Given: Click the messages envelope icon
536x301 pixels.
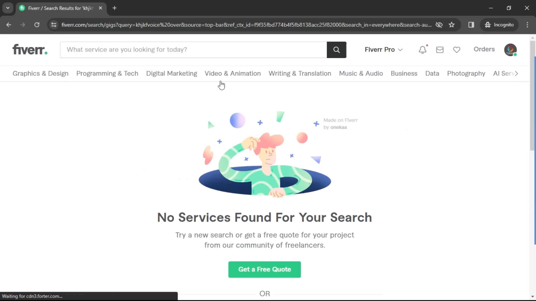Looking at the screenshot, I should [440, 49].
